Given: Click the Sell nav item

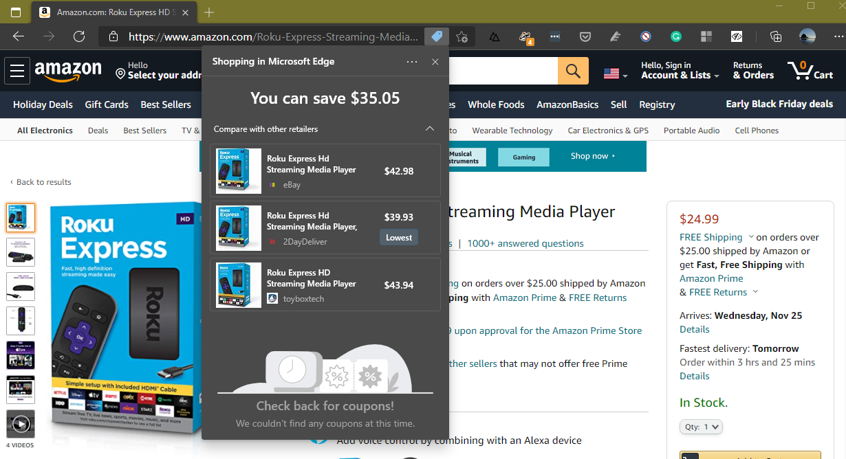Looking at the screenshot, I should point(619,104).
